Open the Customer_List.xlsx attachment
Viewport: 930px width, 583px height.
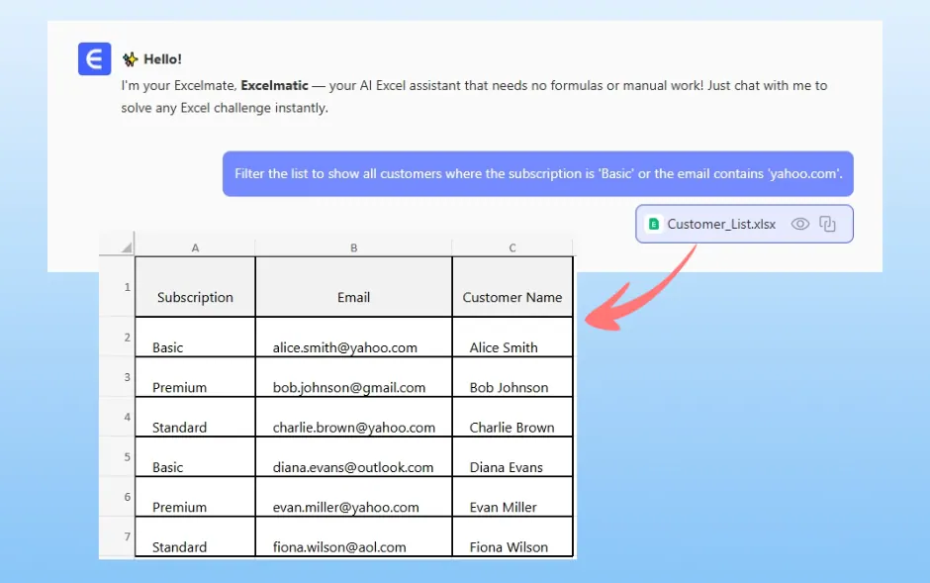pos(721,224)
